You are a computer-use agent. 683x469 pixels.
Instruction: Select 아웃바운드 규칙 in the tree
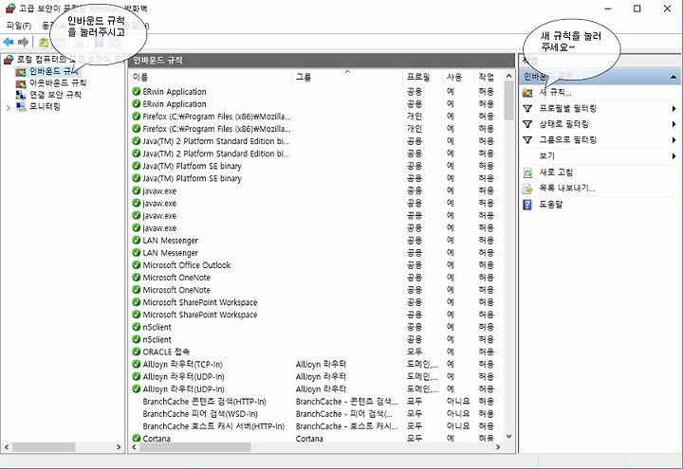click(58, 83)
